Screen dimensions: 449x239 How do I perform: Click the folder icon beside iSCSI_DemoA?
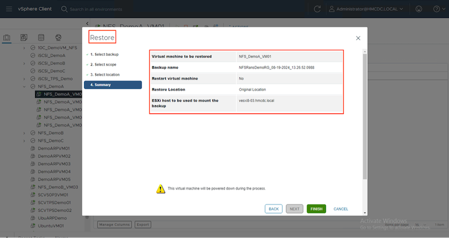pos(33,56)
